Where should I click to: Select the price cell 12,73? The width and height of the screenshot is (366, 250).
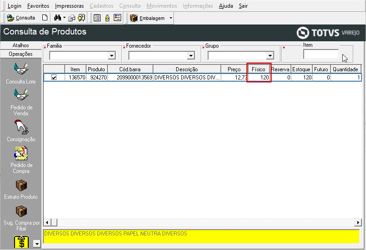[x=234, y=78]
